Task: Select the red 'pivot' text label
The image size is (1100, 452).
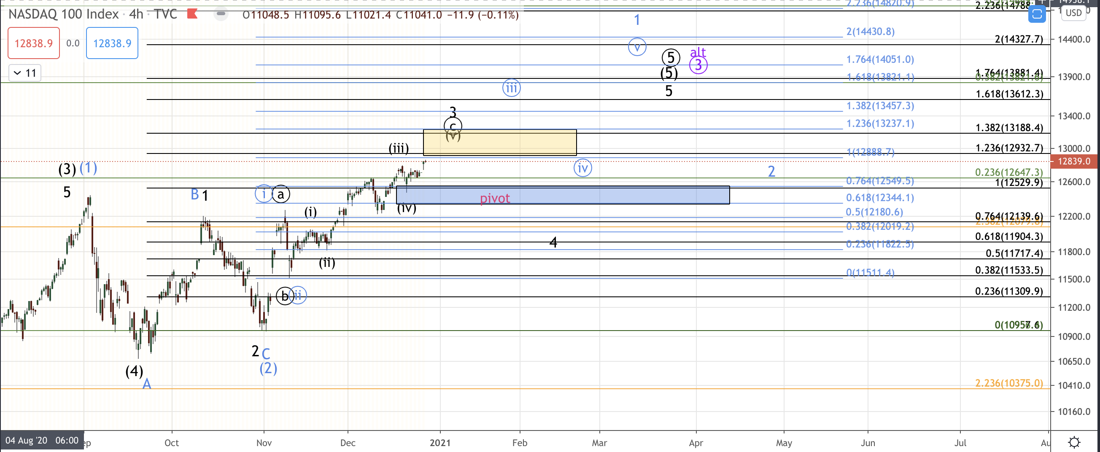Action: [495, 199]
